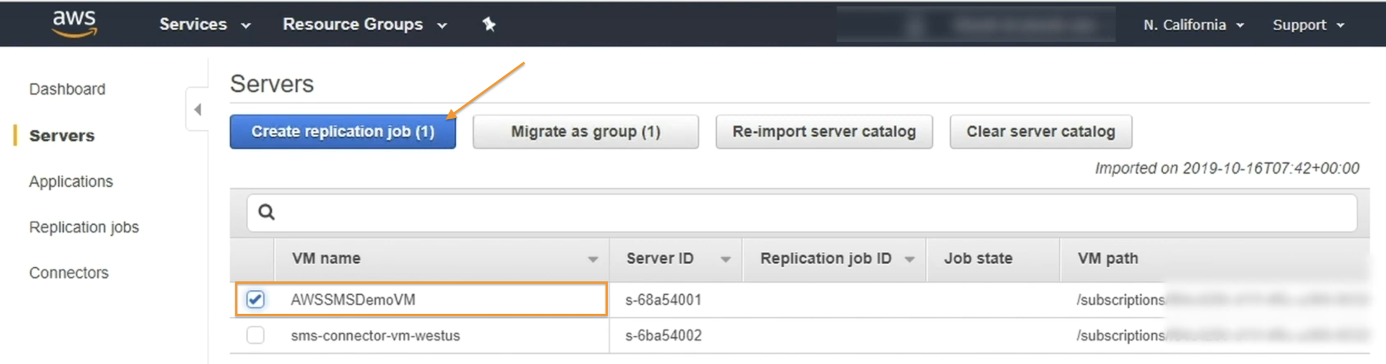The width and height of the screenshot is (1386, 364).
Task: Select Servers in the sidebar
Action: coord(62,136)
